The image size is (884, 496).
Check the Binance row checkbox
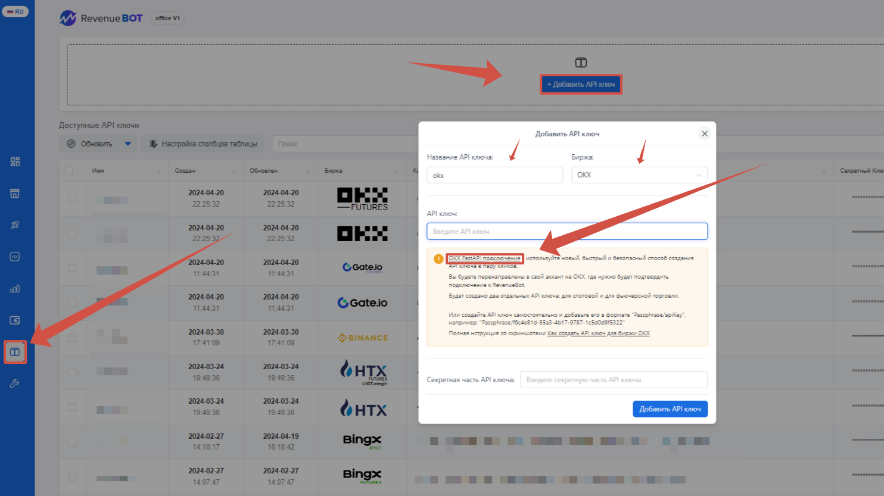click(x=72, y=338)
